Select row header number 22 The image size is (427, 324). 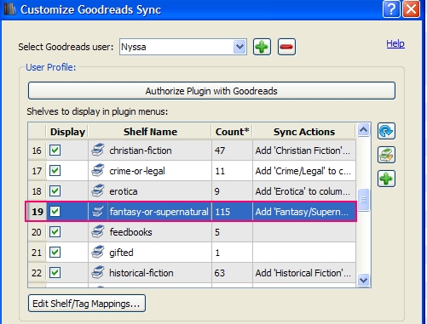pos(37,273)
